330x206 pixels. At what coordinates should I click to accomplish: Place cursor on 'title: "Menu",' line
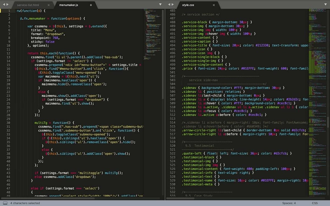coord(44,30)
